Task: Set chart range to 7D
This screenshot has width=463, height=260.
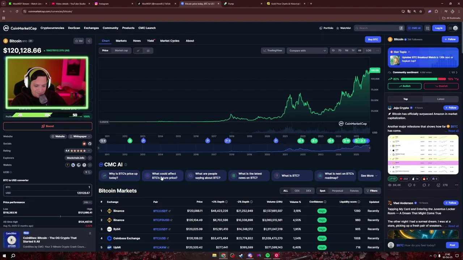Action: click(339, 51)
